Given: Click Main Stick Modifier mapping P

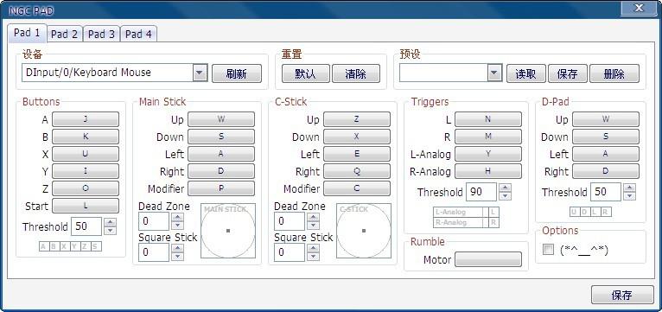Looking at the screenshot, I should (x=221, y=188).
